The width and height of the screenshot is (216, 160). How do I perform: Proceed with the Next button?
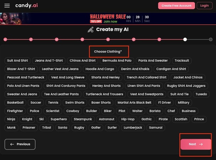(196, 144)
